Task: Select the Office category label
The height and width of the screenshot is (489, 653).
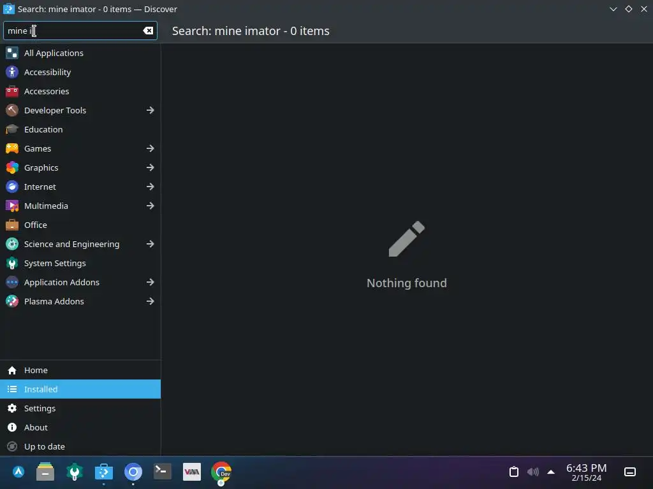Action: point(36,225)
